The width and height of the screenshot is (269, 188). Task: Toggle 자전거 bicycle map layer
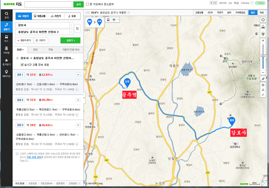pos(220,13)
